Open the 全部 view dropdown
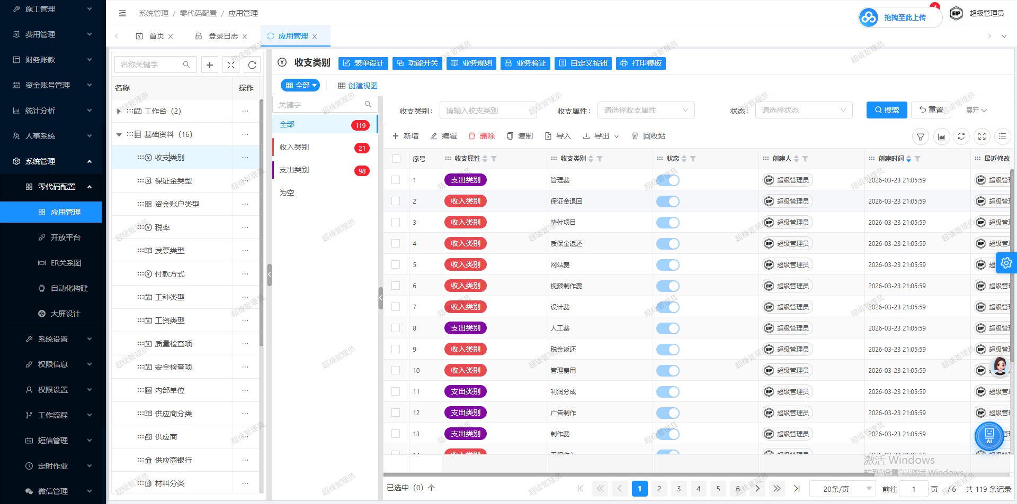Viewport: 1017px width, 504px height. point(300,85)
